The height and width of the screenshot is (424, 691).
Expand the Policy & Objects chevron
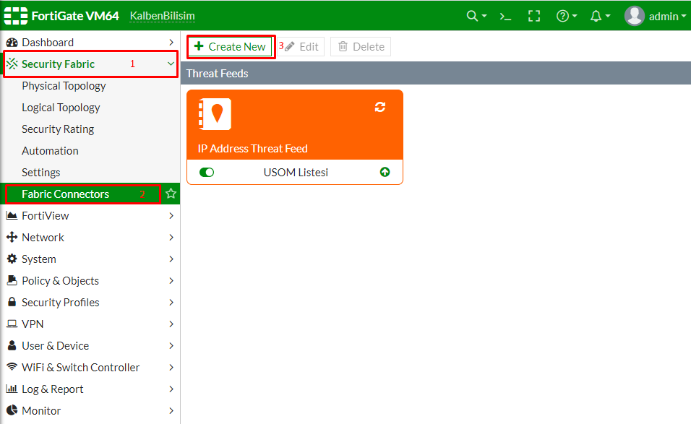(171, 280)
